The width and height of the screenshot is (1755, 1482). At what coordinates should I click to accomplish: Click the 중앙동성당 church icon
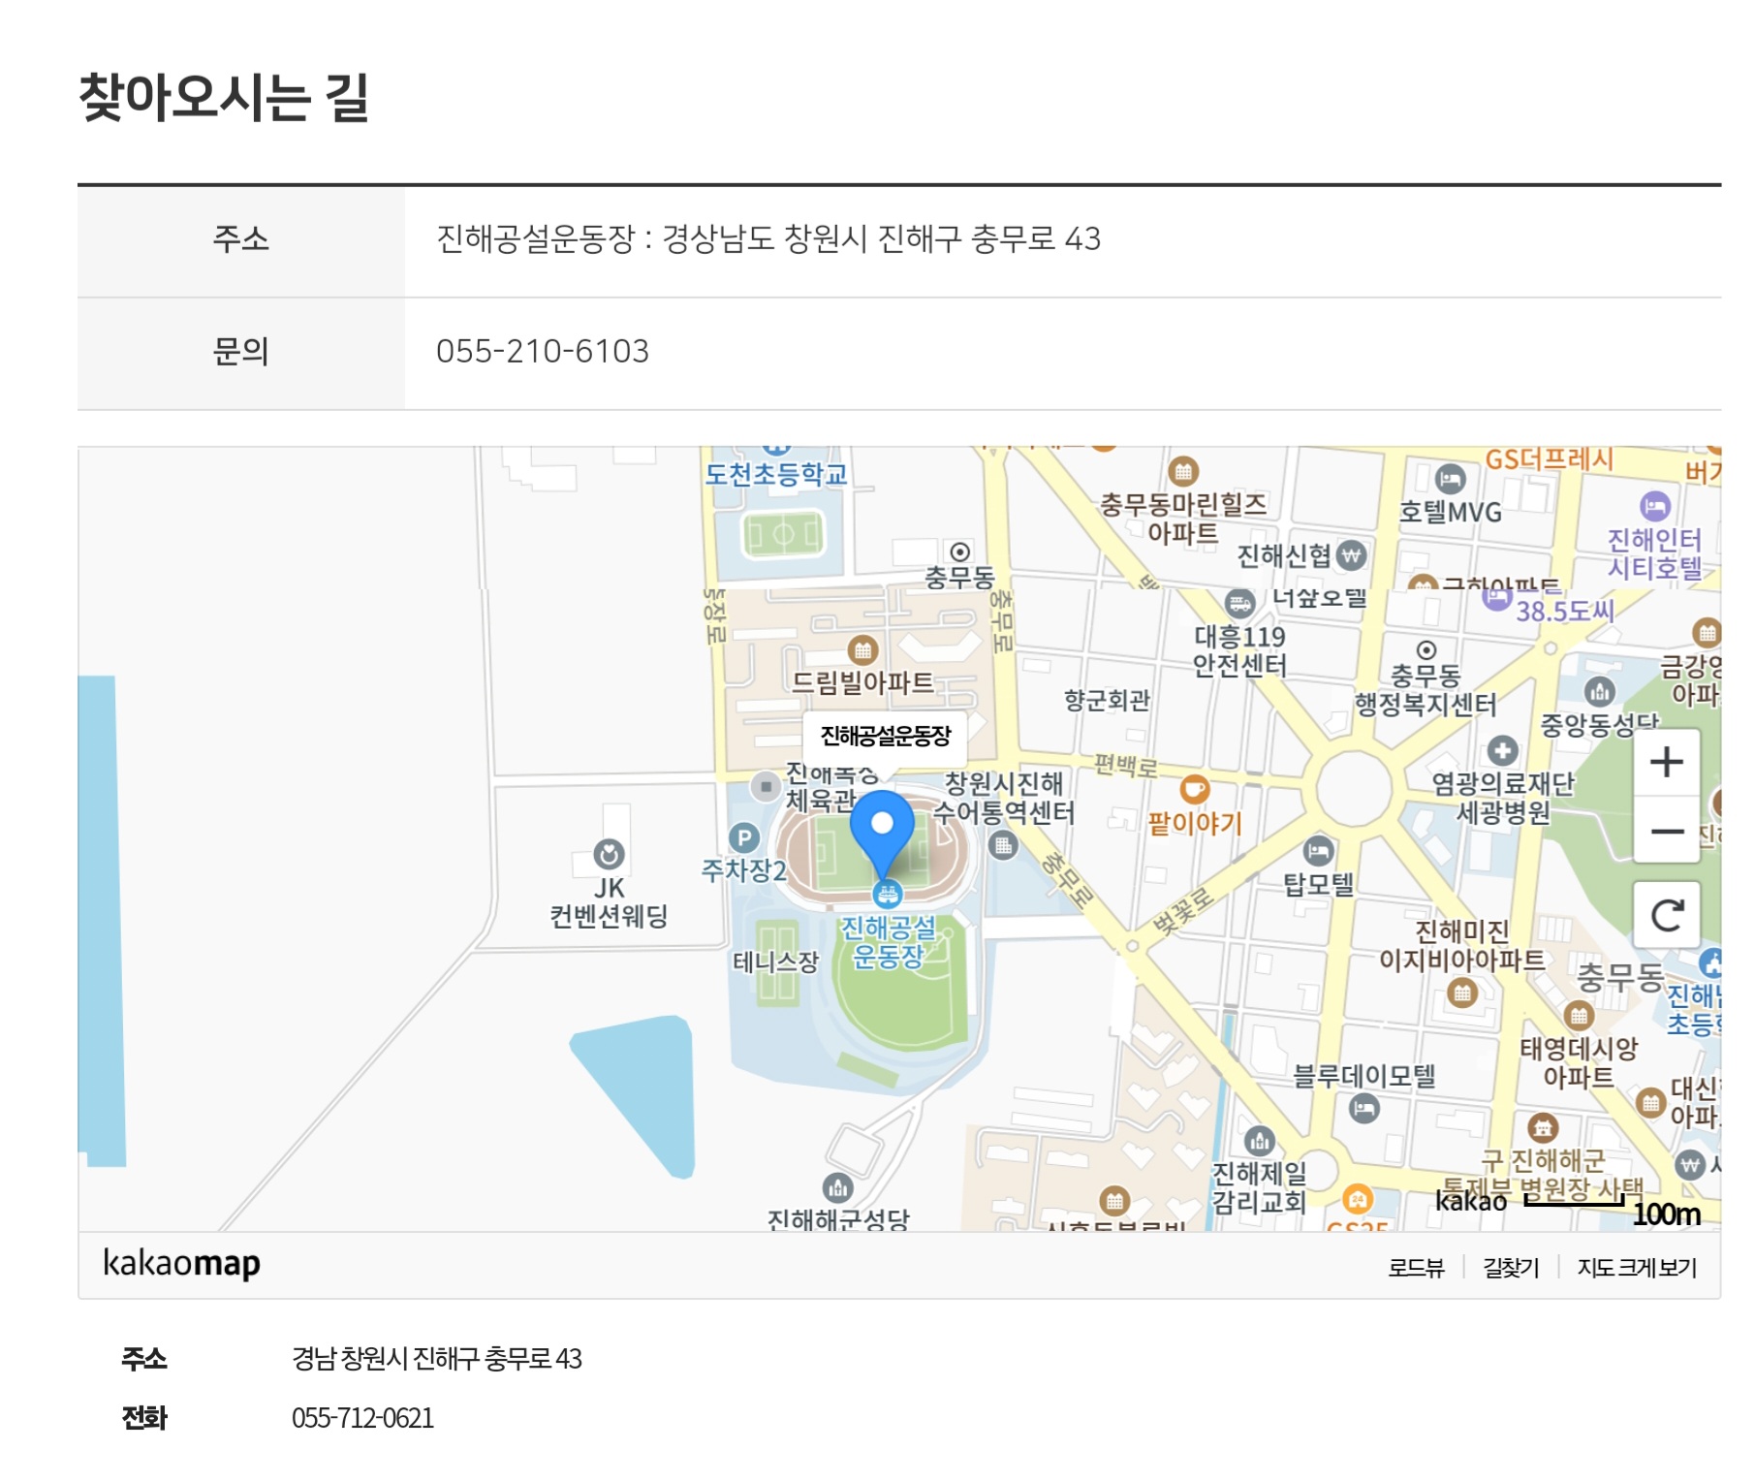pyautogui.click(x=1599, y=691)
